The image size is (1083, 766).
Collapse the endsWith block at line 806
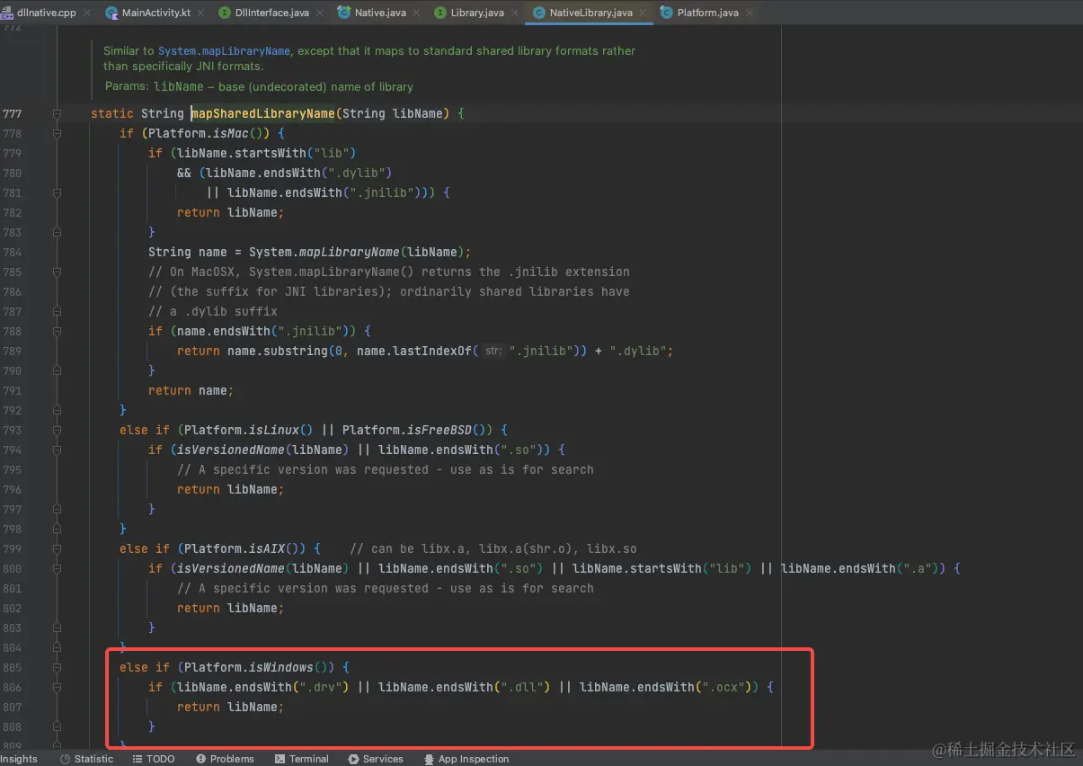coord(57,688)
